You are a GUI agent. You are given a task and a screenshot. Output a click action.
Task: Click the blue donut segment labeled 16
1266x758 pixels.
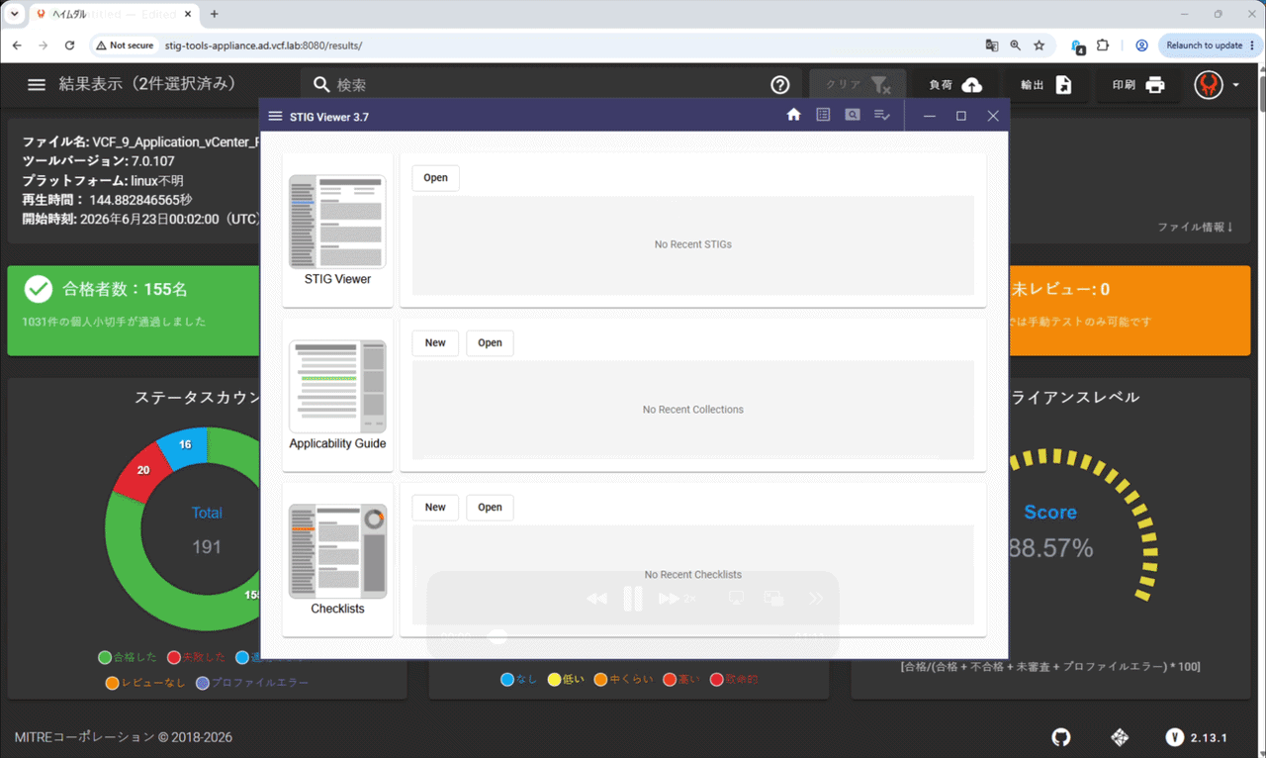click(183, 445)
